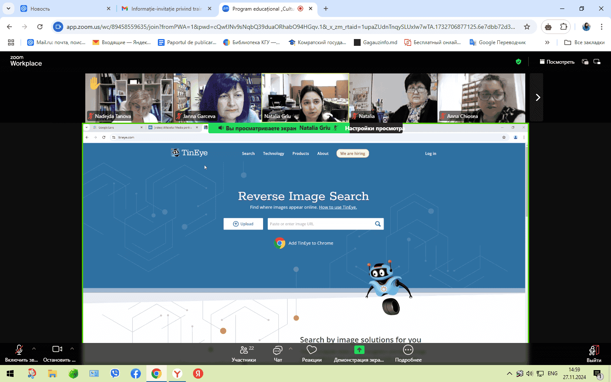Click the green encryption shield icon
This screenshot has height=382, width=611.
518,62
